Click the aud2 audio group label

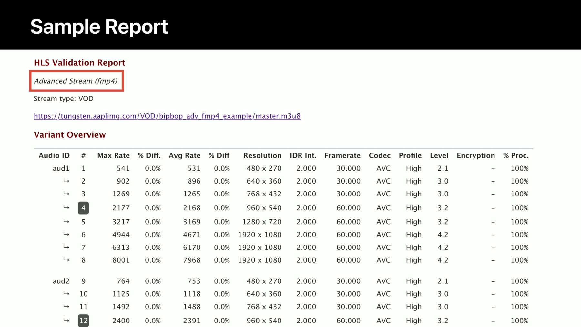[61, 281]
